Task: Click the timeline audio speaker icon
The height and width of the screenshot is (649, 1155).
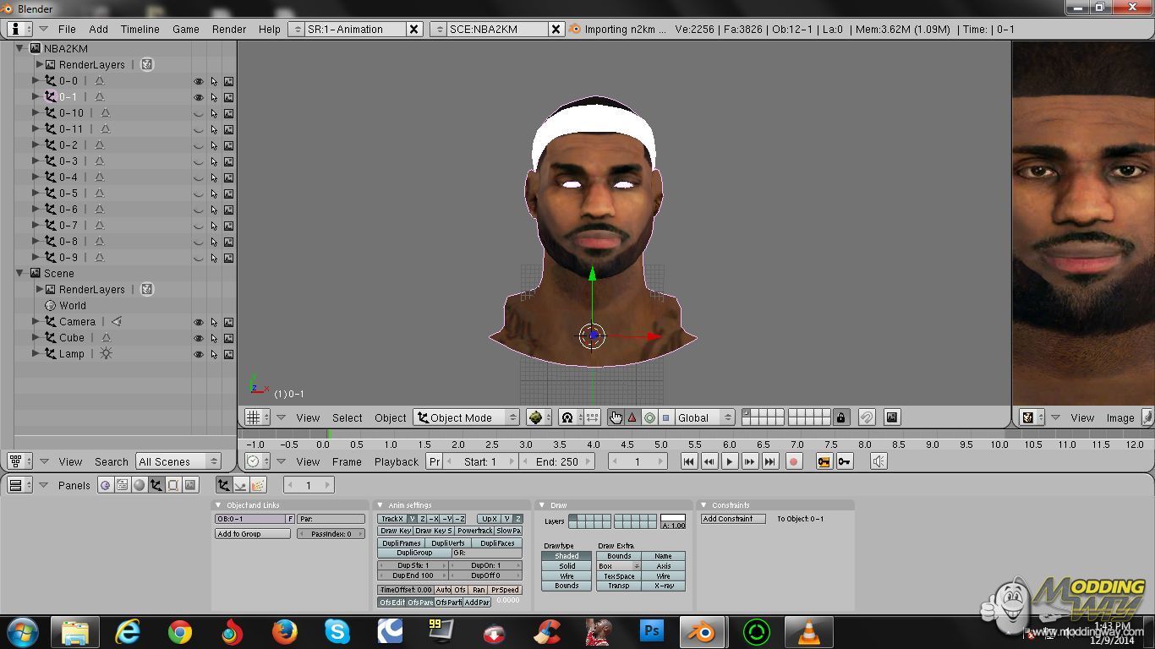Action: point(879,461)
